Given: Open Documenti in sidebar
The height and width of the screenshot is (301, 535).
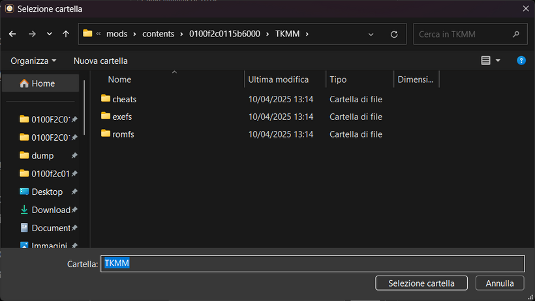Looking at the screenshot, I should point(51,228).
